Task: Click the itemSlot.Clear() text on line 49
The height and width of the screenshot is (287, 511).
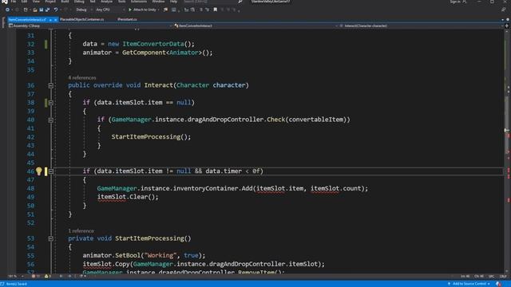Action: coord(128,197)
